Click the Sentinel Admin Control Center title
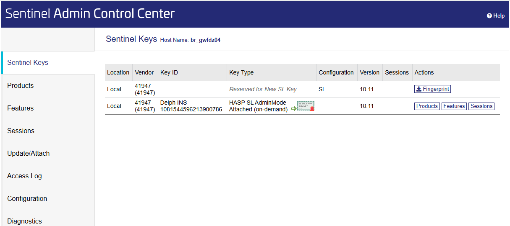This screenshot has width=510, height=226. click(90, 14)
